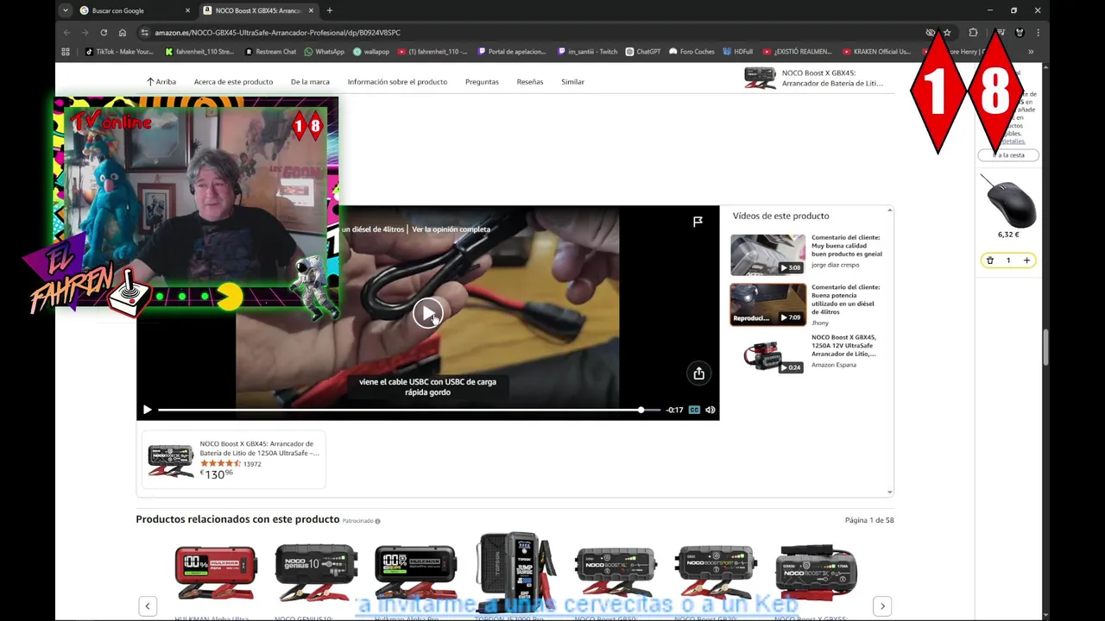Click 13972 ratings count
The height and width of the screenshot is (621, 1105).
(252, 464)
